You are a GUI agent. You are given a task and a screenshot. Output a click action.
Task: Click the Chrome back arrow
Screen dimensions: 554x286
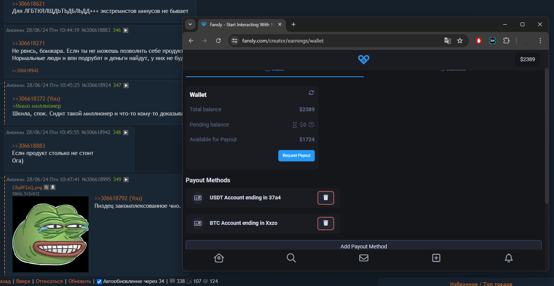tap(191, 41)
